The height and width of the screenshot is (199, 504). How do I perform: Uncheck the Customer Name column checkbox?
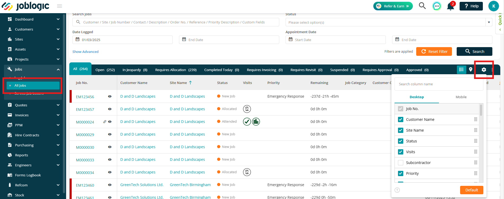[401, 120]
